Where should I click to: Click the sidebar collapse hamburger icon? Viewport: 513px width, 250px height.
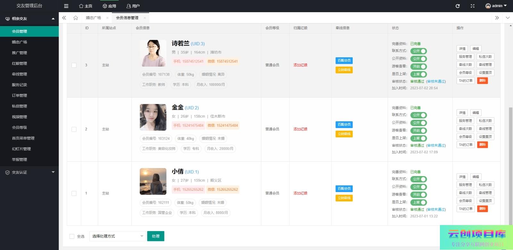66,6
